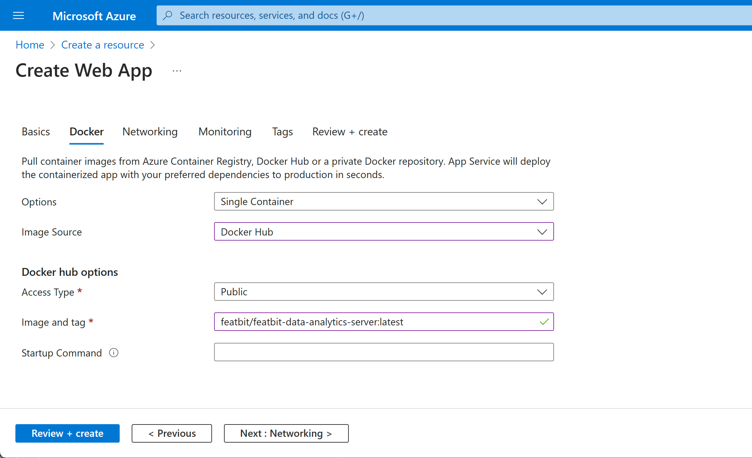Click the Startup Command label

[62, 353]
